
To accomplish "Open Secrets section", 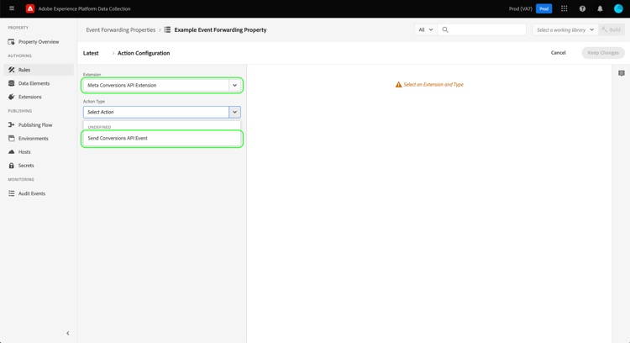I will [26, 166].
